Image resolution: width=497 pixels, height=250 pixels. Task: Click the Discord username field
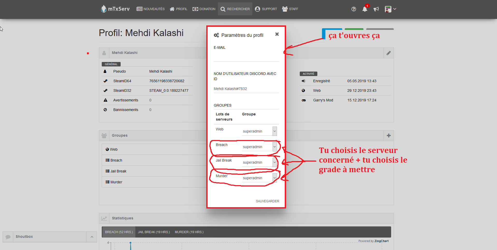click(x=246, y=89)
